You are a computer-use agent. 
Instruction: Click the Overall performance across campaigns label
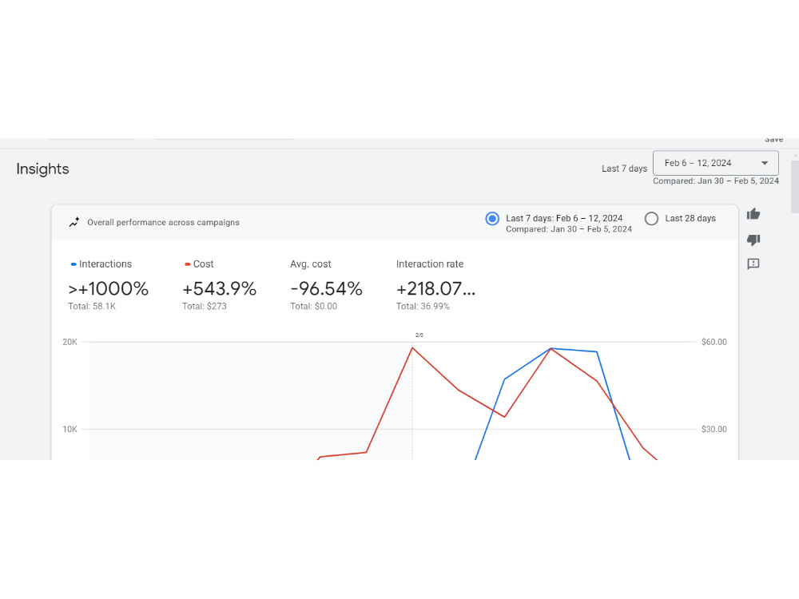tap(163, 223)
